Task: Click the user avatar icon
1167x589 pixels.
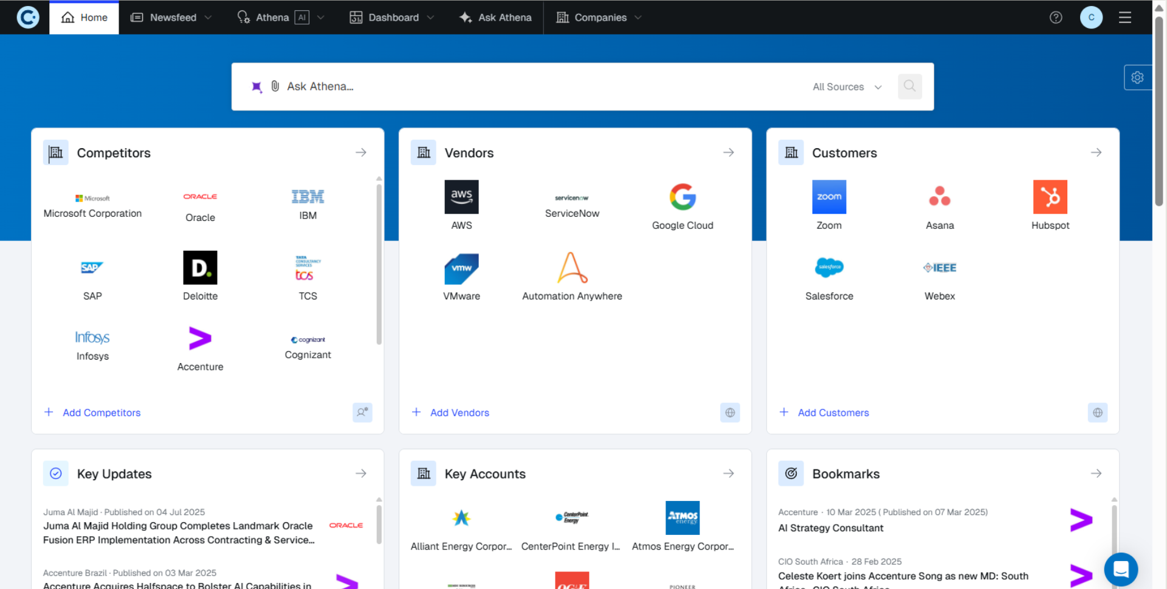Action: 1091,18
